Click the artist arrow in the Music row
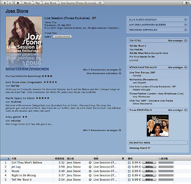This screenshot has height=184, width=191. [x=90, y=171]
